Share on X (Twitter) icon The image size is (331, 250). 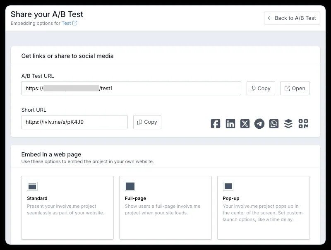click(245, 124)
